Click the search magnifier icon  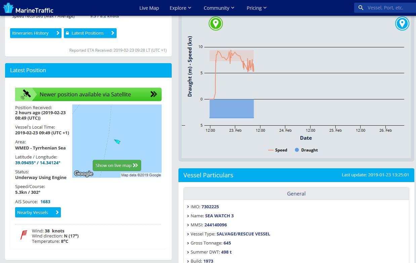pyautogui.click(x=361, y=8)
